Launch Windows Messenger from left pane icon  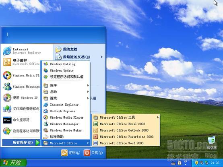[7, 87]
